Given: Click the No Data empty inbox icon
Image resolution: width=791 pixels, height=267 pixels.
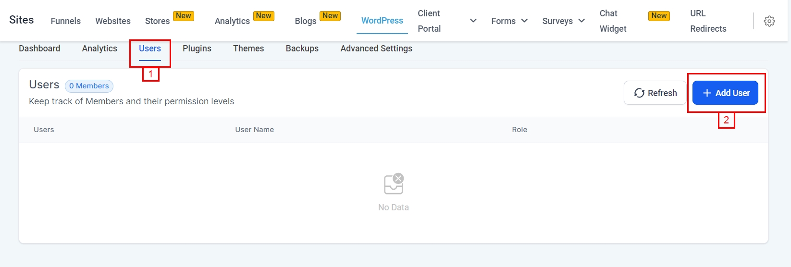Looking at the screenshot, I should coord(394,184).
